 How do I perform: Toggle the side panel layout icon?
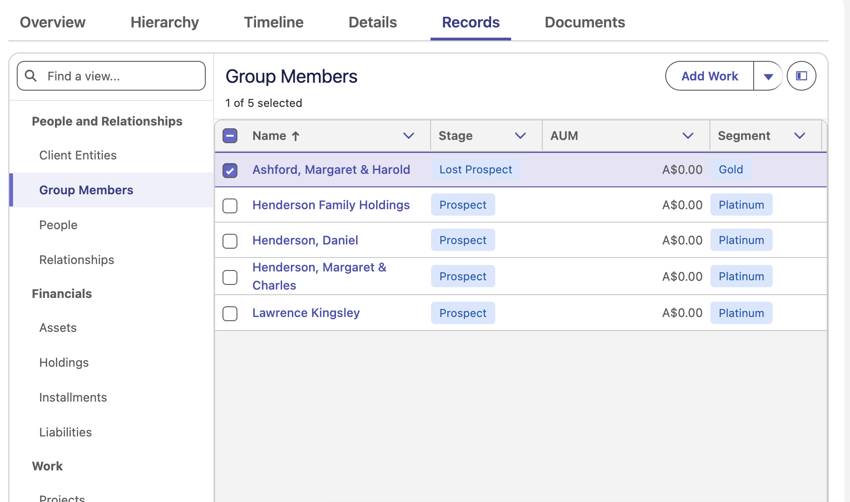tap(801, 76)
